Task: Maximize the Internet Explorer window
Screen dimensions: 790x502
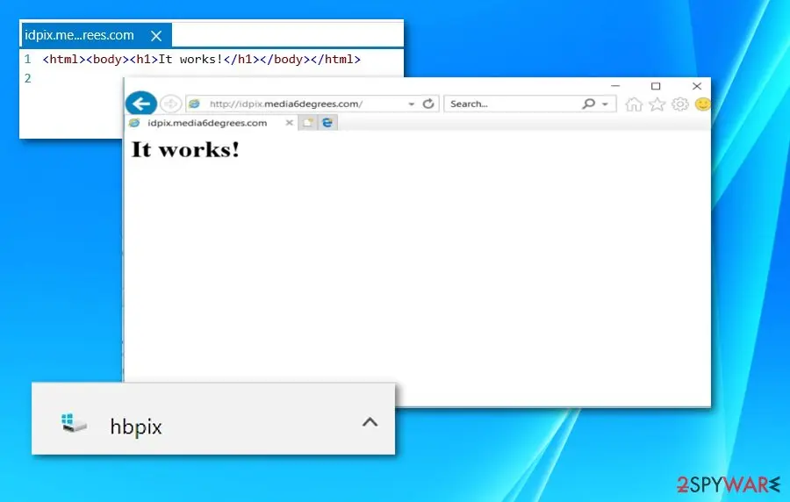Action: [x=656, y=86]
